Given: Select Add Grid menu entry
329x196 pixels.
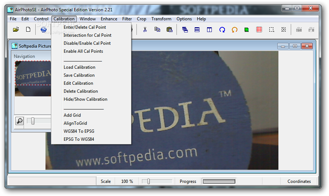Looking at the screenshot, I should pyautogui.click(x=91, y=115).
